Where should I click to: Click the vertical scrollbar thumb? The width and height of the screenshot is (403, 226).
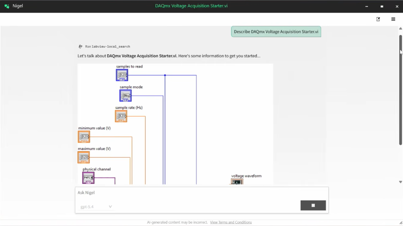click(400, 90)
